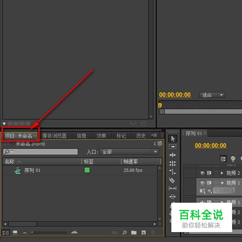Select the Slide tool
This screenshot has width=242, height=242.
click(173, 196)
